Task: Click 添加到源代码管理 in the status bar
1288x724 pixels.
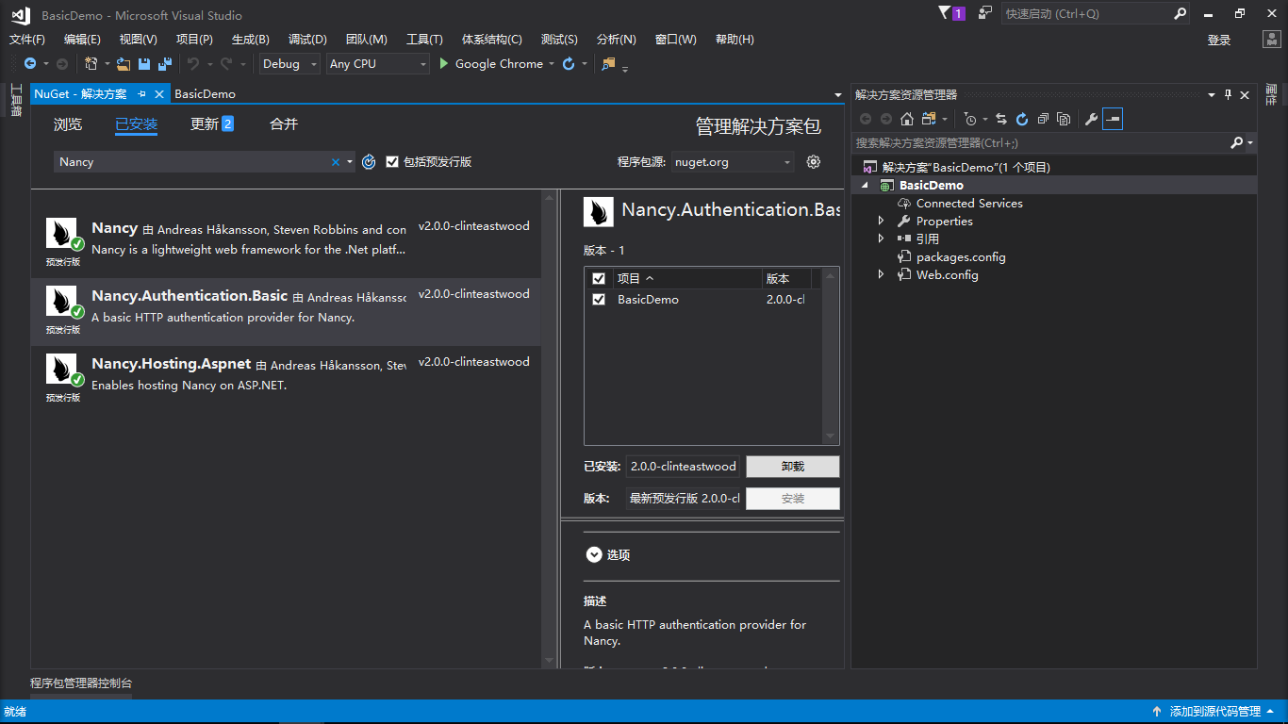Action: click(x=1214, y=712)
